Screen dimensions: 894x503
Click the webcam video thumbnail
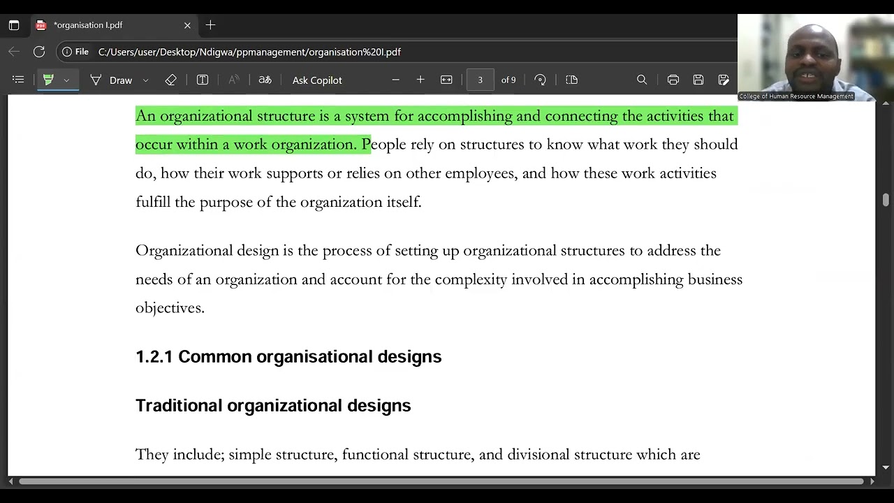point(816,57)
